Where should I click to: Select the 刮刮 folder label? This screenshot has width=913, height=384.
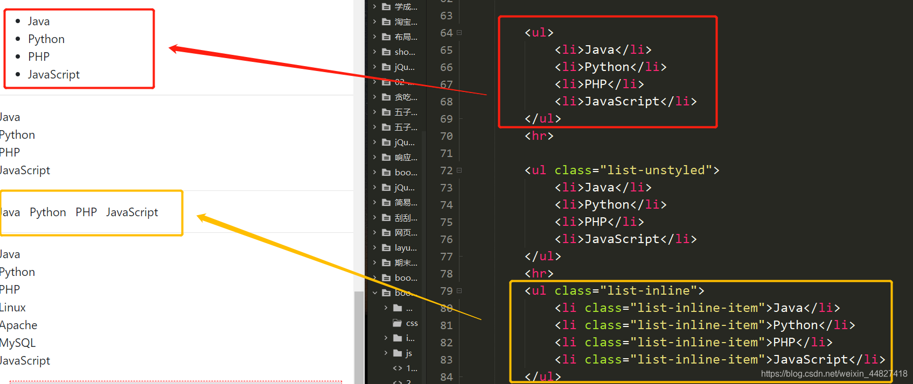[x=406, y=218]
